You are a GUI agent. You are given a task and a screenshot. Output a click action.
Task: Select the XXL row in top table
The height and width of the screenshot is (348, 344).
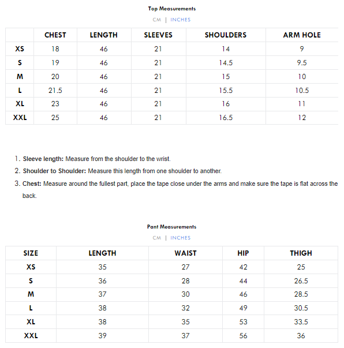172,118
